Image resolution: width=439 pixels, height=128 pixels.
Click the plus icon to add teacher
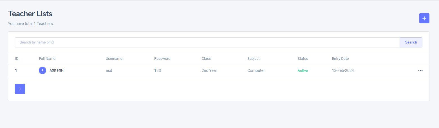[424, 18]
